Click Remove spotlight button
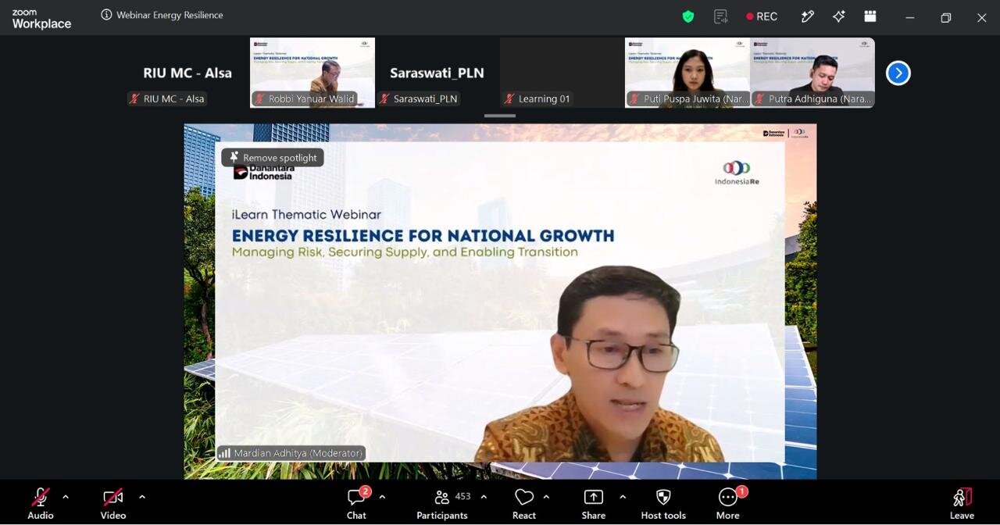The width and height of the screenshot is (1000, 525). 273,158
